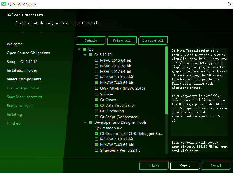
Task: Click the Qt logo icon in title bar
Action: [4, 4]
